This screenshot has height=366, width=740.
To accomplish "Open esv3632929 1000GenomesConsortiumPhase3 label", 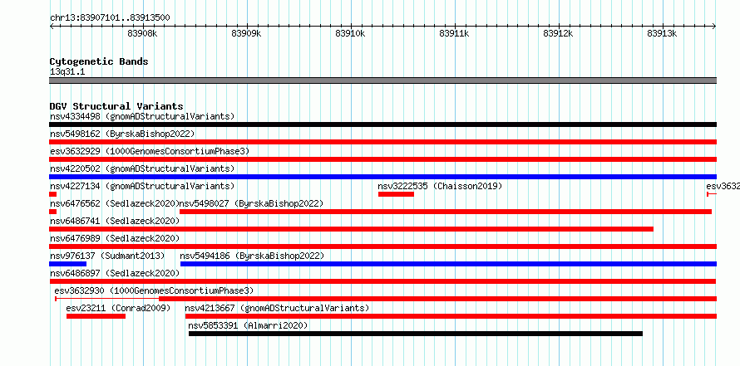I will [150, 151].
